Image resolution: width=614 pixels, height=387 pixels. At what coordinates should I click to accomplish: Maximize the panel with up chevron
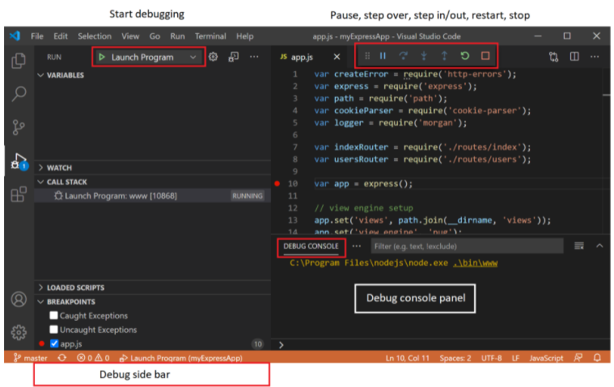point(599,246)
